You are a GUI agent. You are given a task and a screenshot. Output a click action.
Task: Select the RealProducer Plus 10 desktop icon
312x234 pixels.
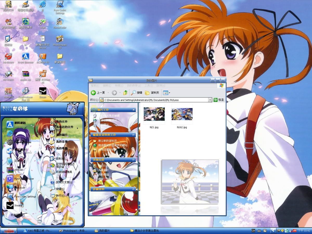click(25, 94)
